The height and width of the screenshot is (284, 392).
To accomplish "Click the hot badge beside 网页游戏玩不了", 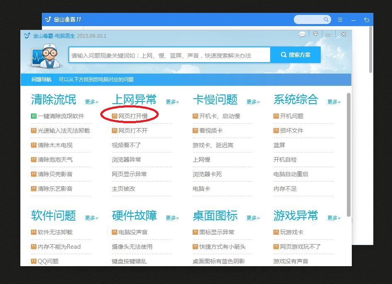I will 276,247.
